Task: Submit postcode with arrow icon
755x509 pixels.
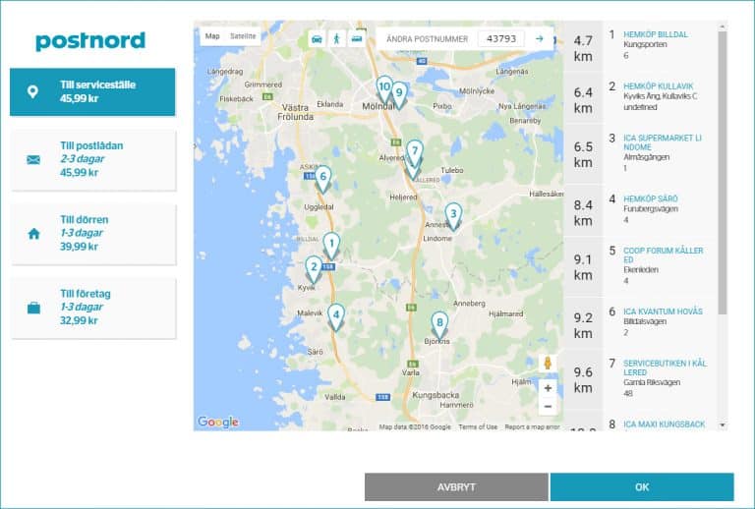Action: 540,39
